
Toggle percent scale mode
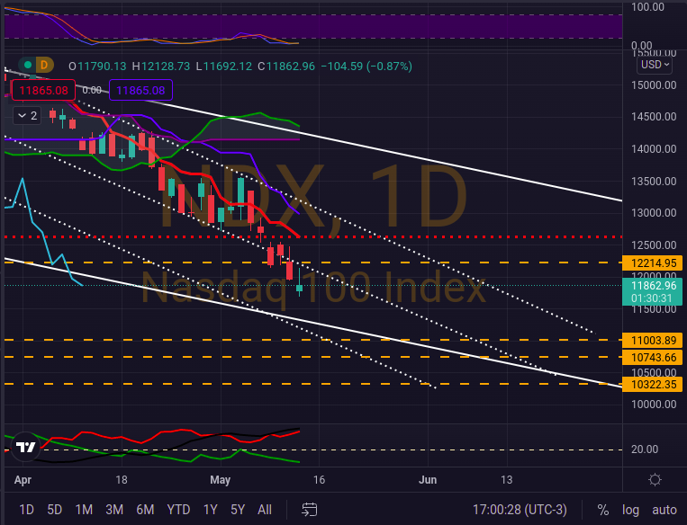click(603, 510)
